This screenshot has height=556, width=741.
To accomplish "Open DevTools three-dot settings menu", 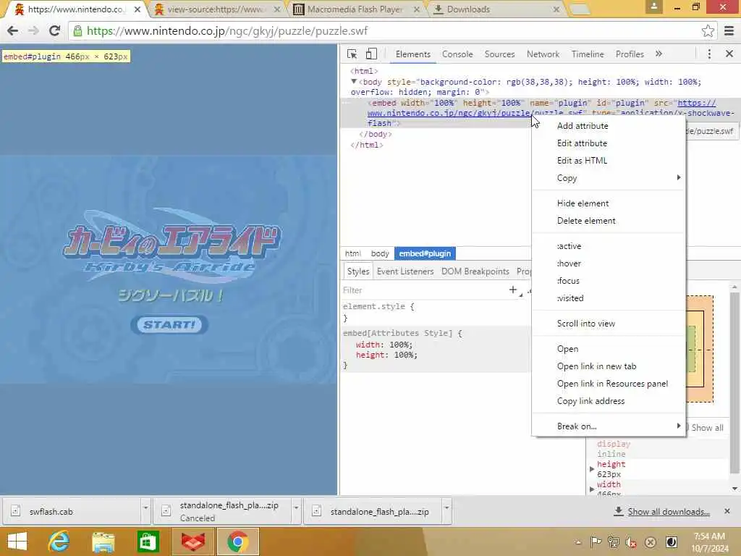I will pyautogui.click(x=709, y=54).
